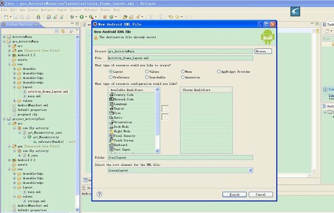The width and height of the screenshot is (334, 213).
Task: Click the Folder path input field
Action: pyautogui.click(x=180, y=158)
